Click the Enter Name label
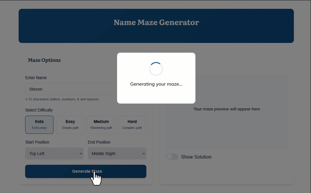311x193 pixels. click(36, 78)
